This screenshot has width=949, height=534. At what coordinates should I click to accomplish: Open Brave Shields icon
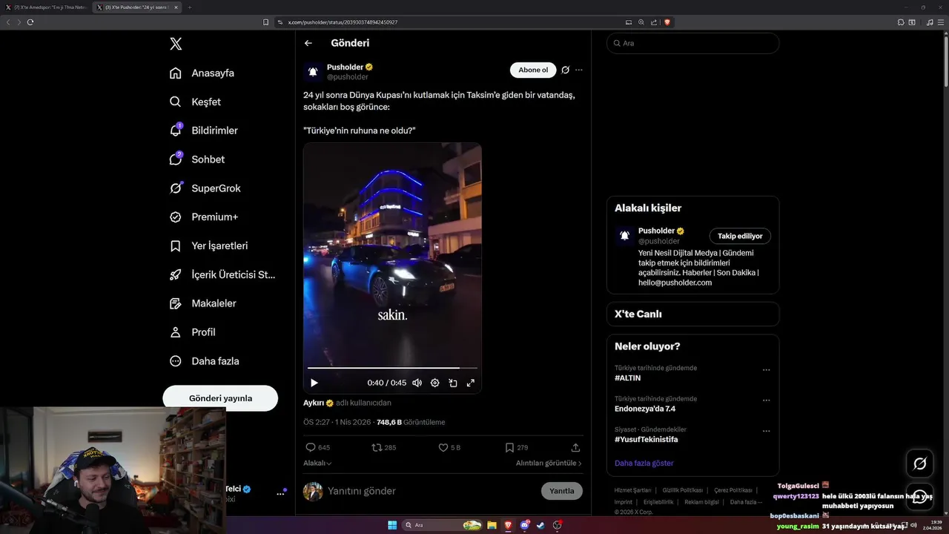click(667, 22)
